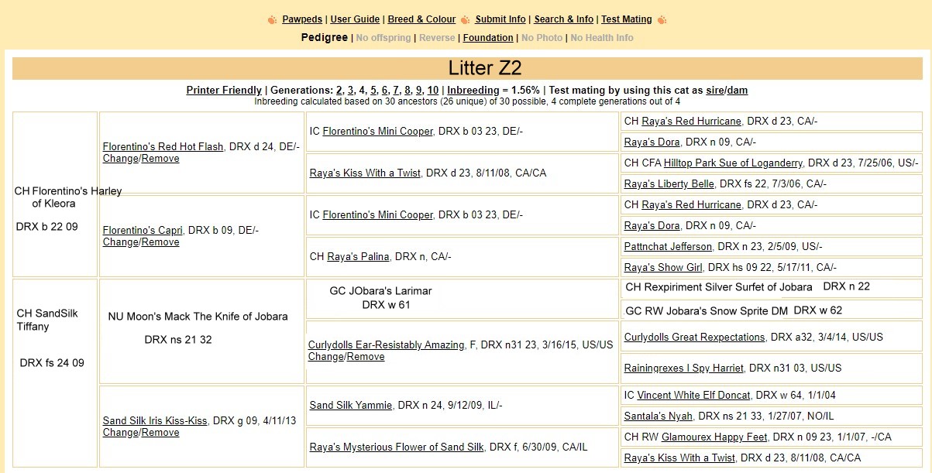The image size is (932, 473).
Task: Test mating using this cat as dam
Action: click(x=738, y=91)
